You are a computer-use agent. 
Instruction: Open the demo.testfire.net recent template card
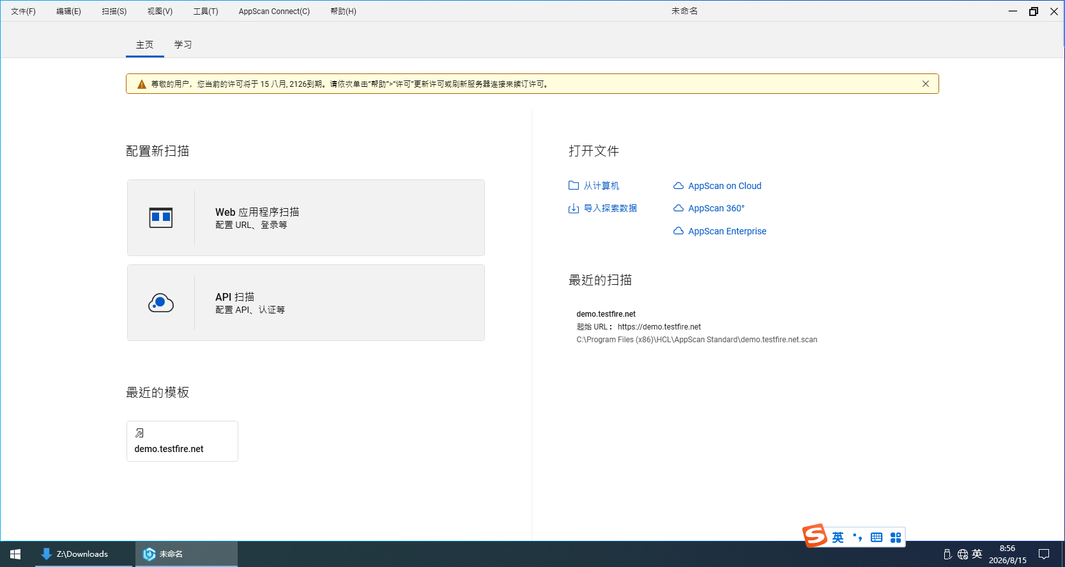click(x=182, y=441)
